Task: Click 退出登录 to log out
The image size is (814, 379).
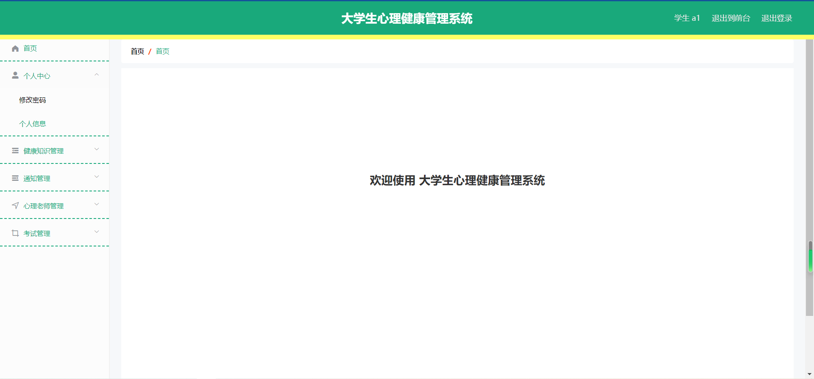Action: 777,18
